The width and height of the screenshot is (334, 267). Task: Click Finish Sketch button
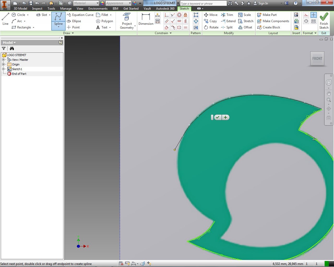pyautogui.click(x=324, y=21)
